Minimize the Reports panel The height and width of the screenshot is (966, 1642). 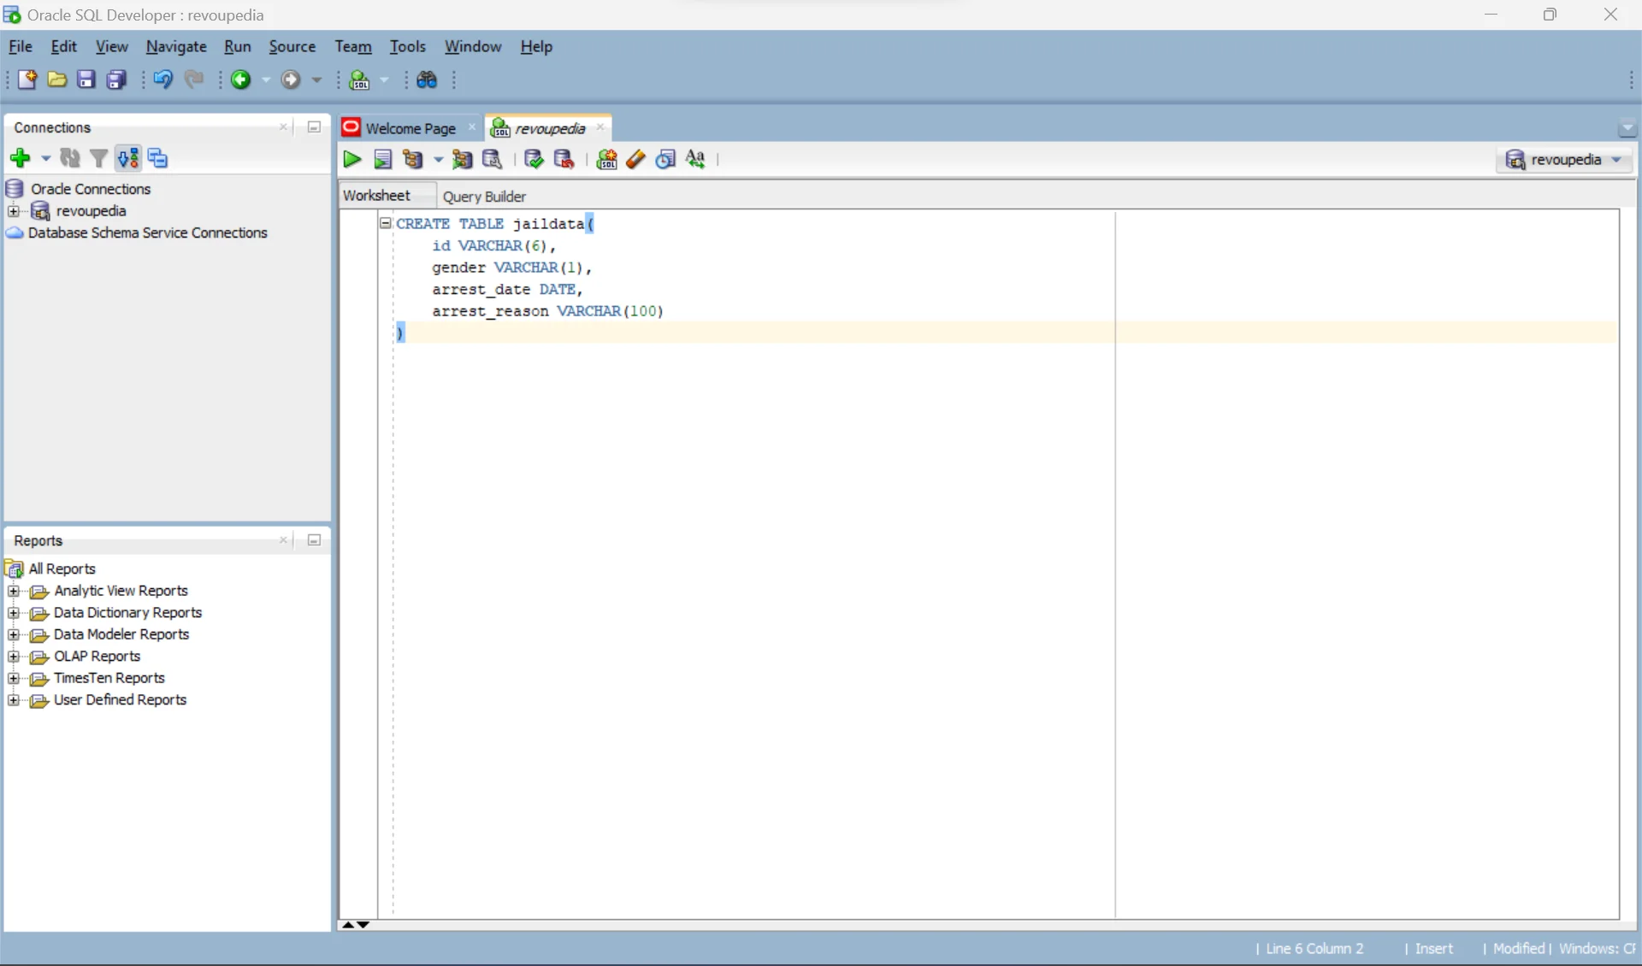314,540
